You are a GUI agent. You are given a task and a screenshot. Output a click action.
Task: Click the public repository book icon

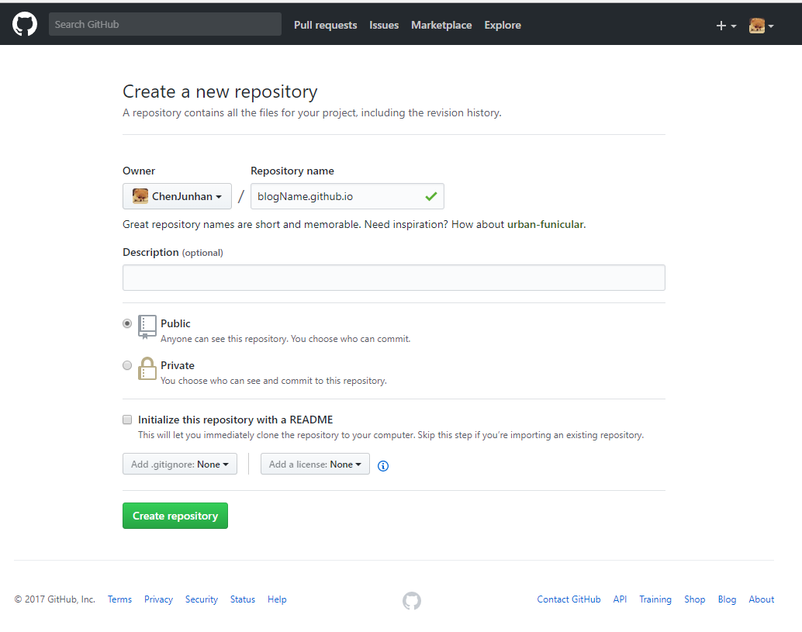(147, 327)
